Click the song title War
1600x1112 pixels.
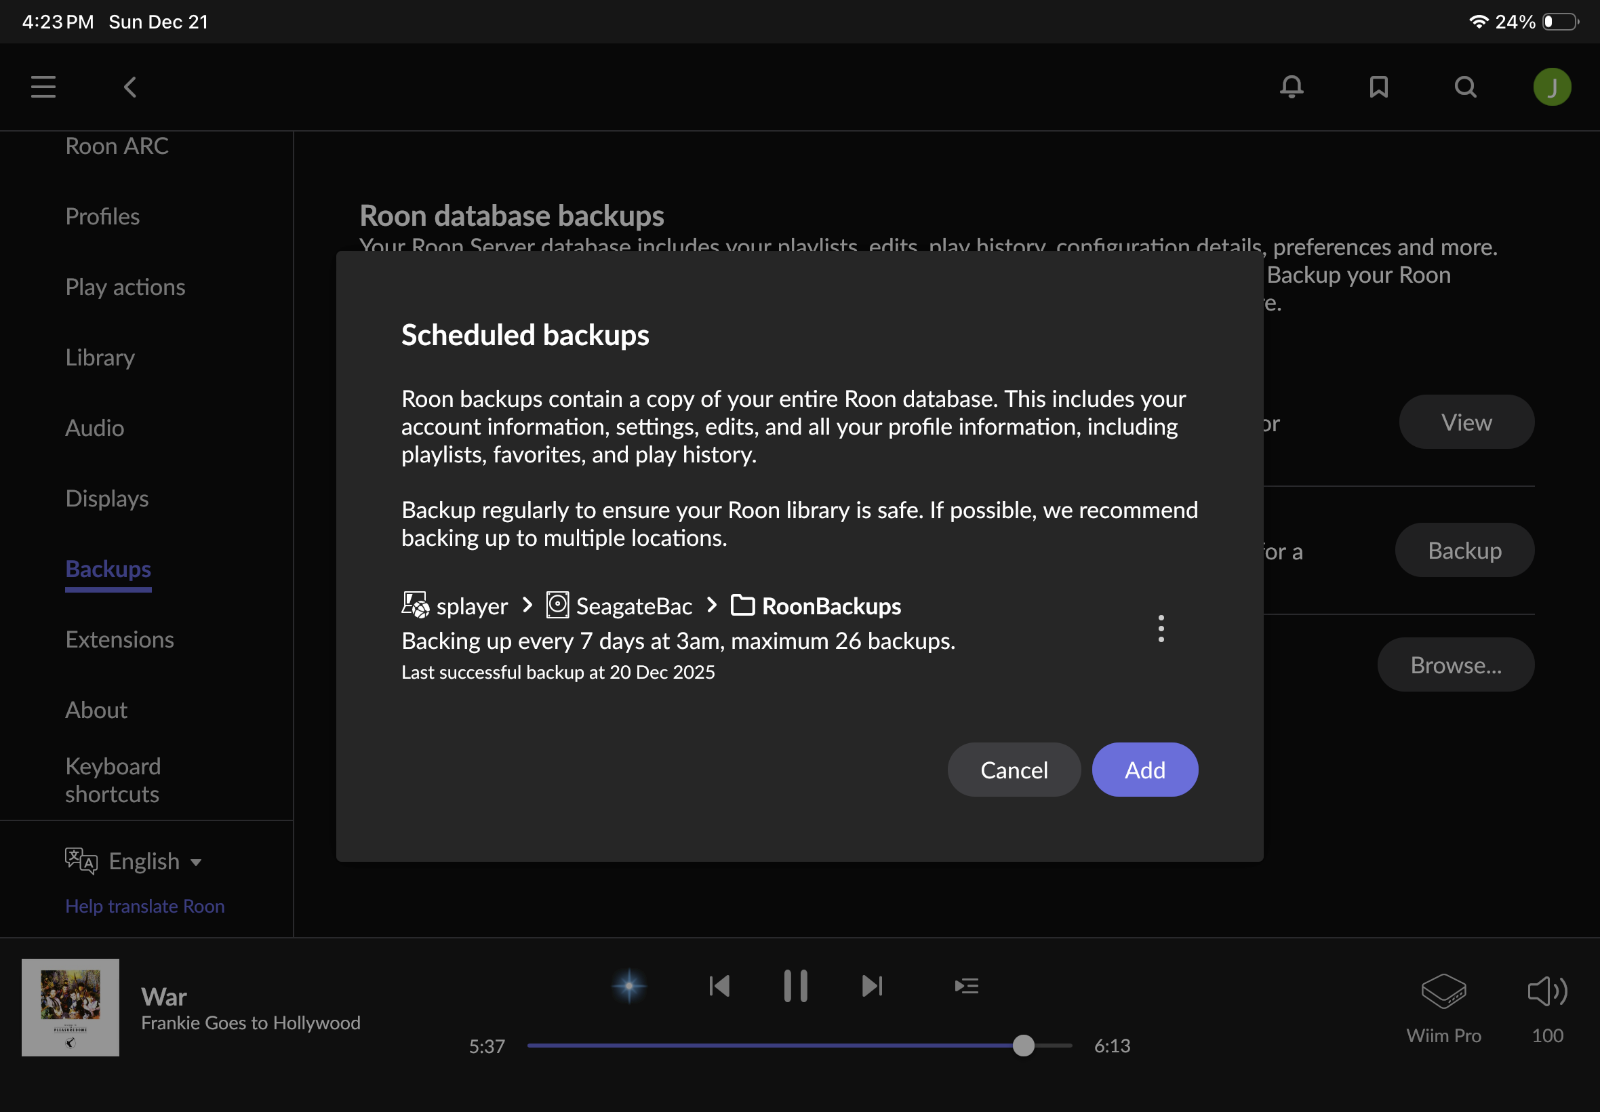pyautogui.click(x=163, y=997)
